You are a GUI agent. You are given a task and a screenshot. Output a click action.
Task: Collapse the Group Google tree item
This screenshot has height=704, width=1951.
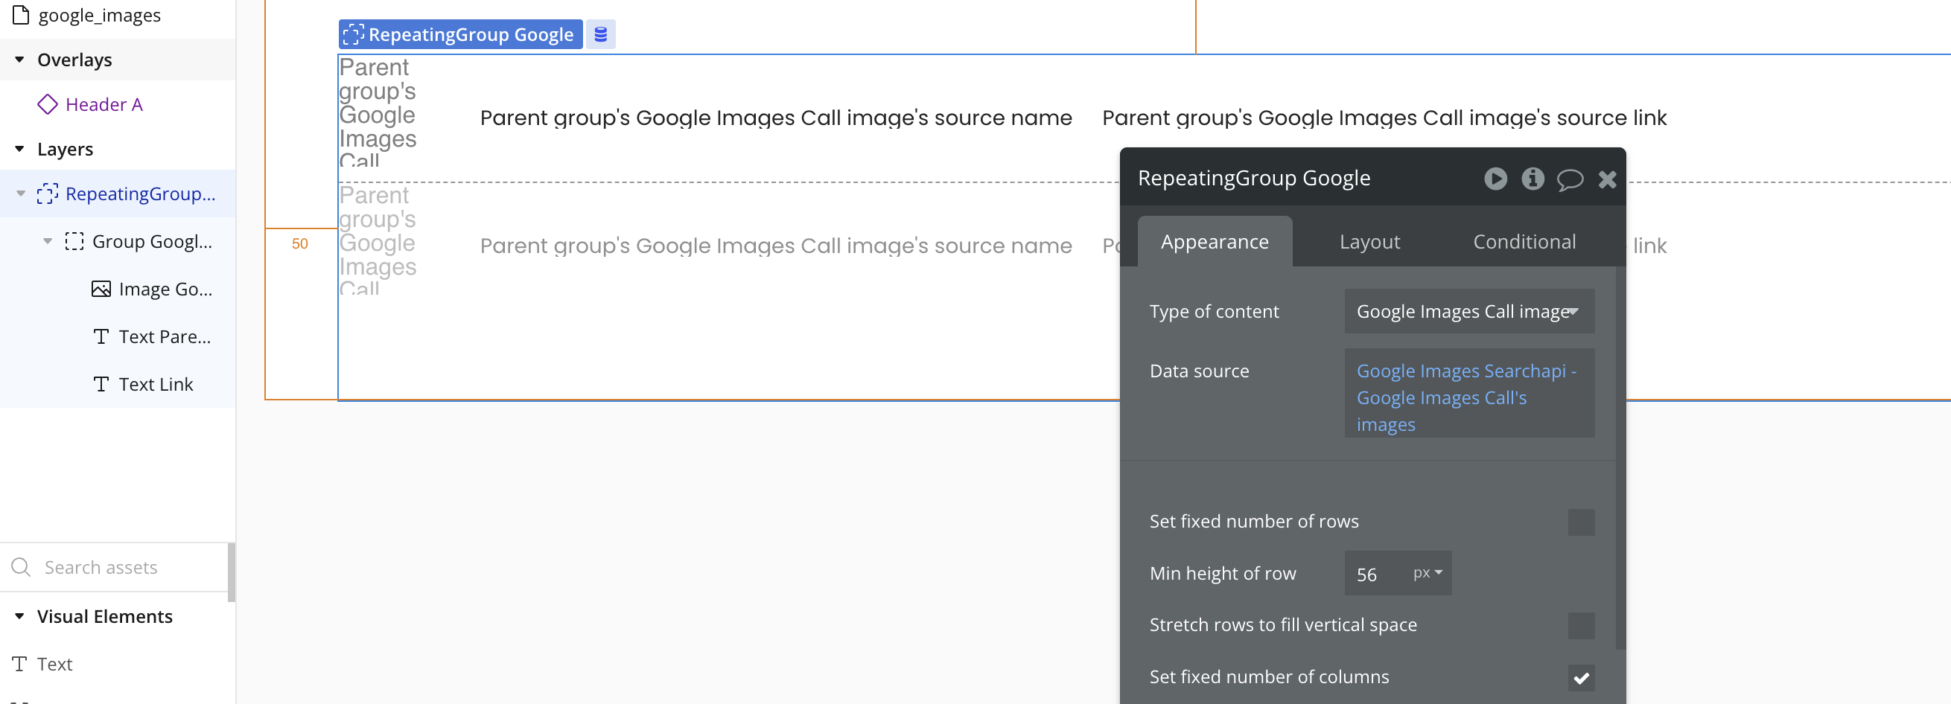click(x=48, y=241)
